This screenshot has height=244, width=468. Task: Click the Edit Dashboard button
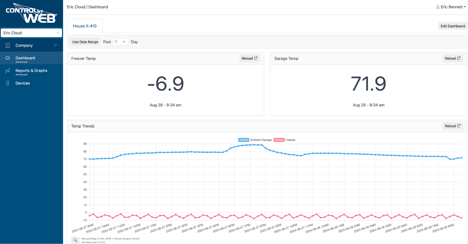(452, 26)
